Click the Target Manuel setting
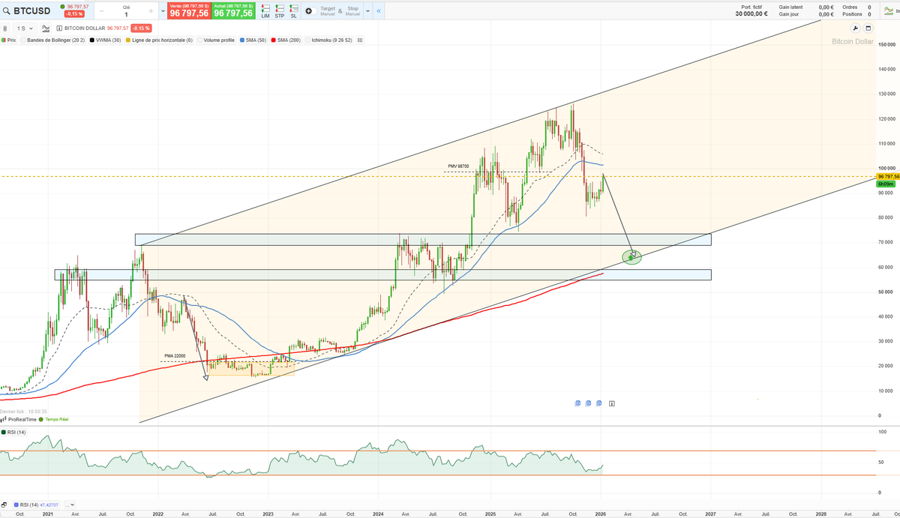 coord(328,11)
